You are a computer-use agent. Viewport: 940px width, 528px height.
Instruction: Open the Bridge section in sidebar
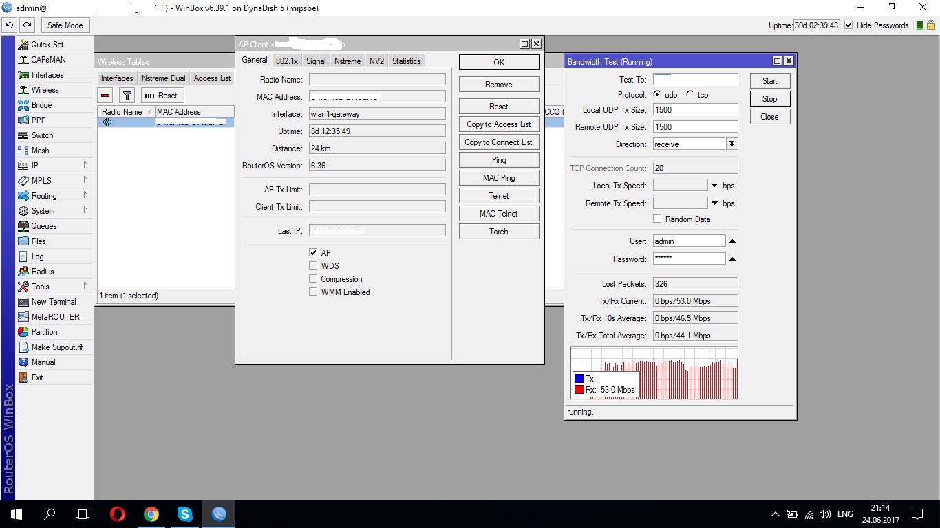41,105
